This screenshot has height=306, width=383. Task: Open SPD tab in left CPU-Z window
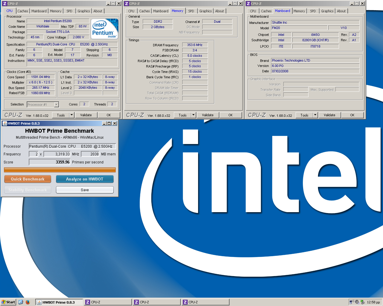[69, 11]
